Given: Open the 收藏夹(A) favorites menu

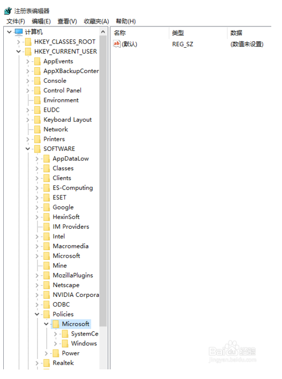Looking at the screenshot, I should point(97,21).
